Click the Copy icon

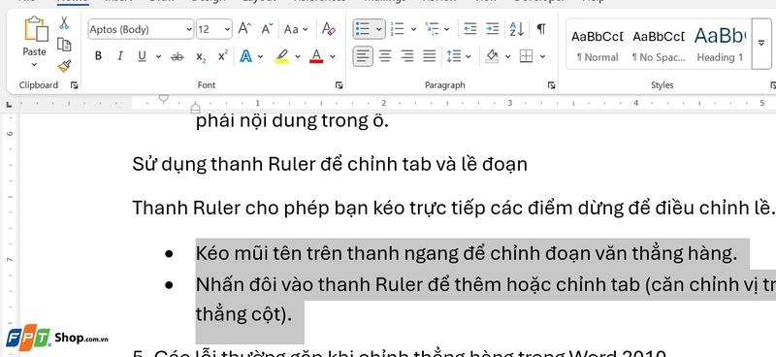coord(64,45)
